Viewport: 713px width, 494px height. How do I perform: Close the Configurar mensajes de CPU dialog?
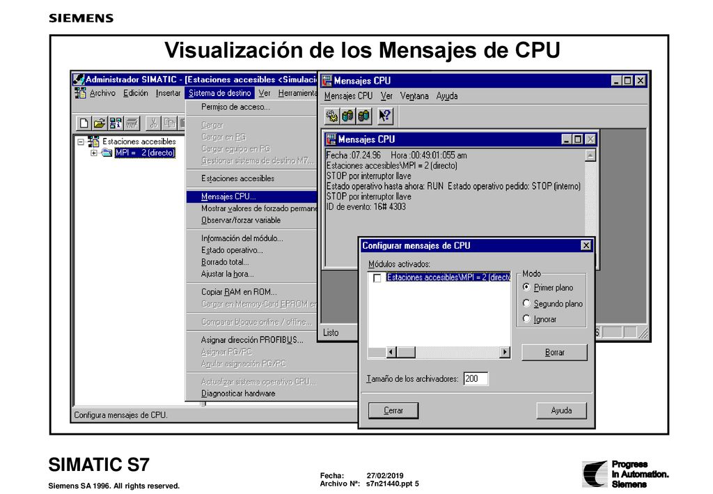(x=586, y=246)
